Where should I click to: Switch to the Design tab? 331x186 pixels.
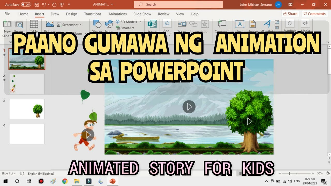click(x=72, y=14)
